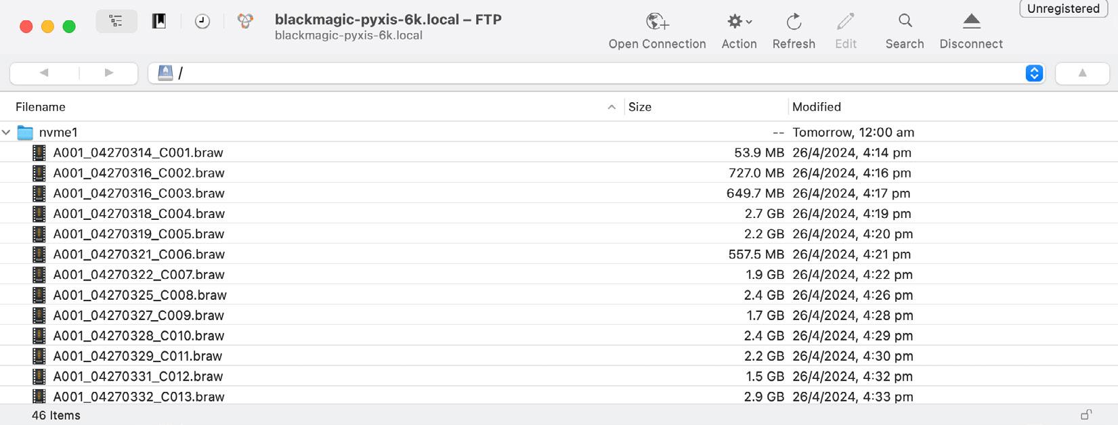Screen dimensions: 1118x425
Task: Switch to the browser outline view
Action: tap(116, 22)
